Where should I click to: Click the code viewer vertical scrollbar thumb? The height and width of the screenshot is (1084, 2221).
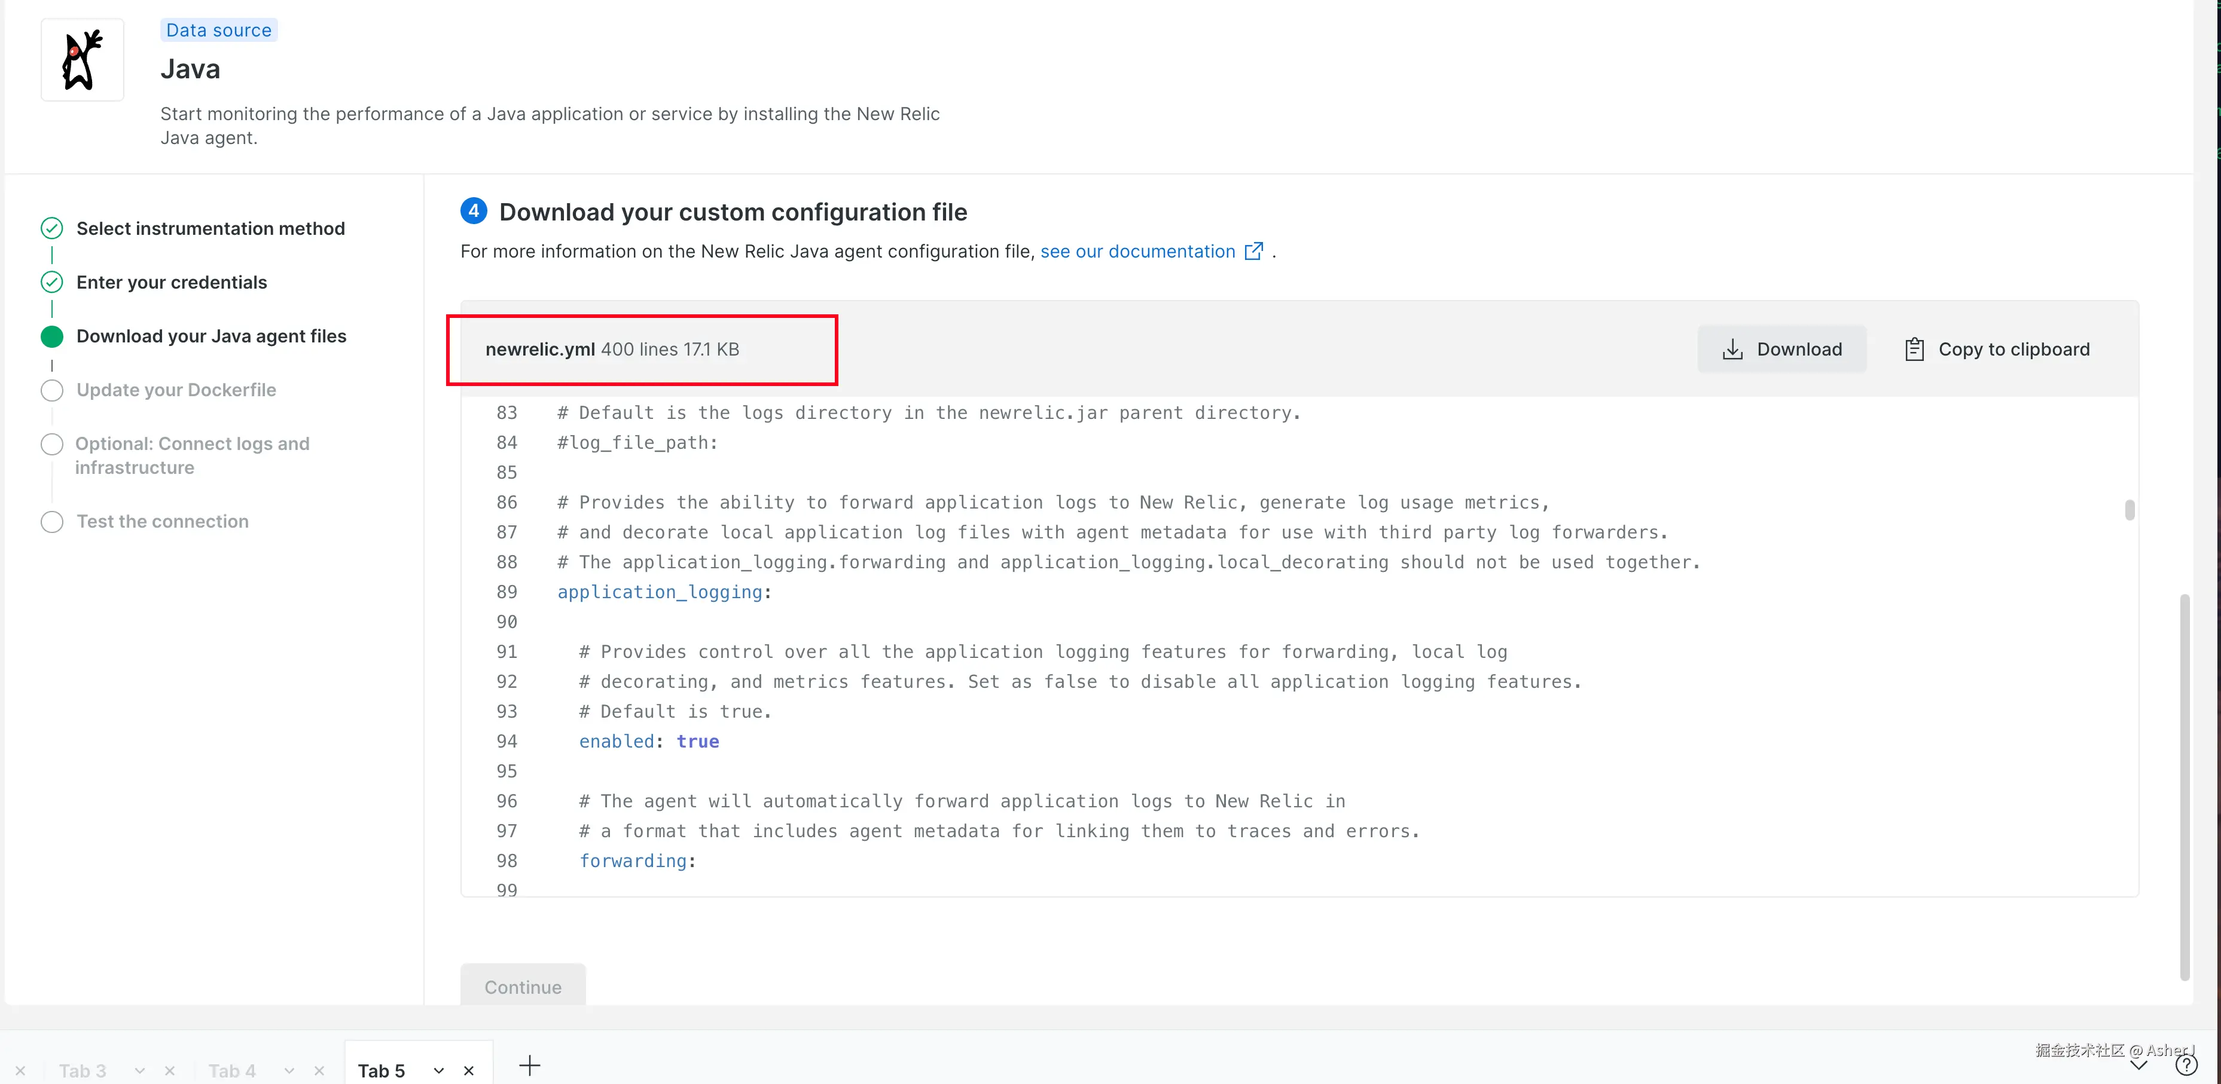pyautogui.click(x=2129, y=510)
